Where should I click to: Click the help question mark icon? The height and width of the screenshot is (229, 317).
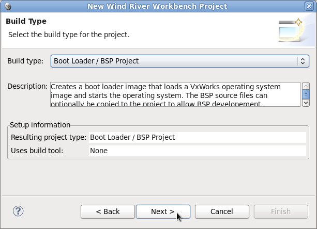coord(18,211)
